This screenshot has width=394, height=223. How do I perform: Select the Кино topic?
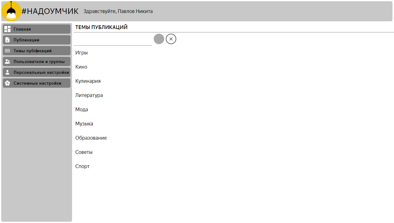(x=81, y=67)
